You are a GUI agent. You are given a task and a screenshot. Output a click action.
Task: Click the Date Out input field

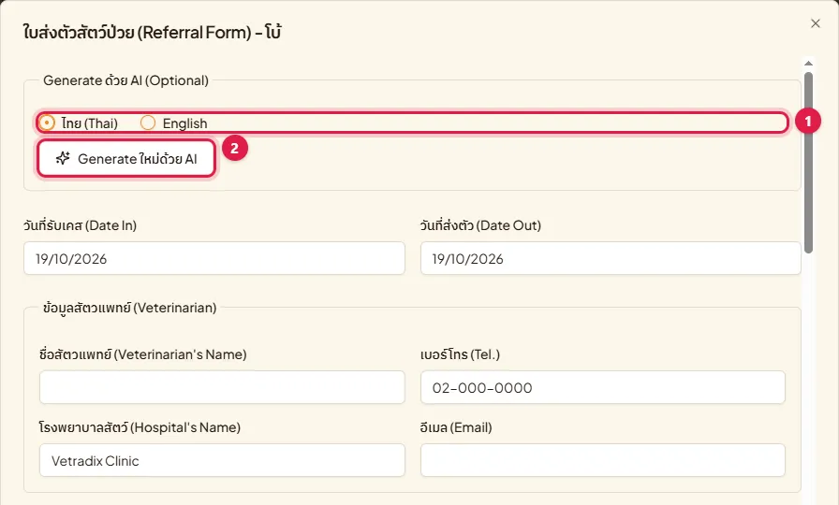pyautogui.click(x=611, y=259)
